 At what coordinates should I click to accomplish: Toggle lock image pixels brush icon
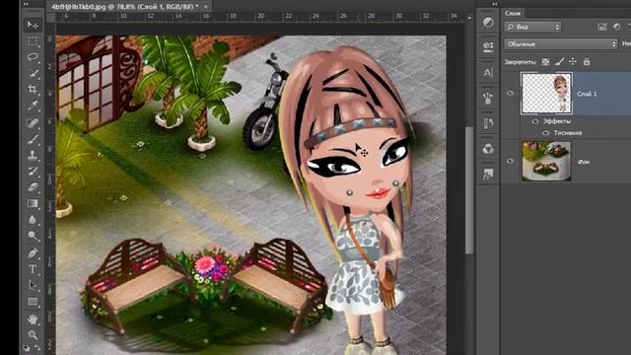559,62
